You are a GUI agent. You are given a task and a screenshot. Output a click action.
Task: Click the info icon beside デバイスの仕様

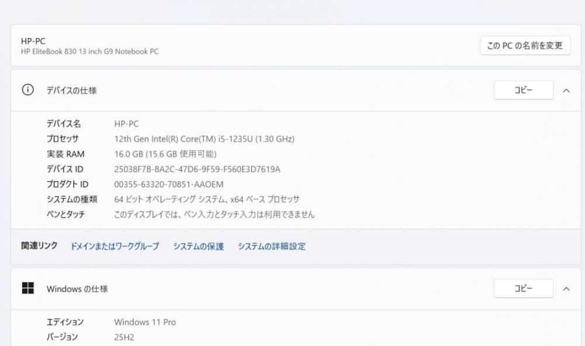27,90
